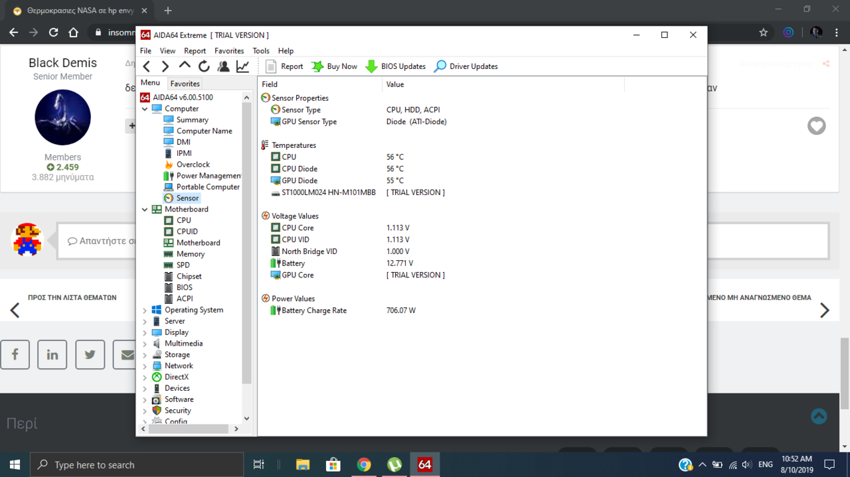This screenshot has height=477, width=850.
Task: Collapse the Motherboard tree node
Action: (145, 209)
